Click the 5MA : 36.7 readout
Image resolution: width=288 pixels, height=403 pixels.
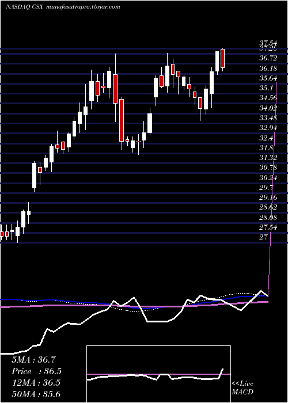(33, 360)
